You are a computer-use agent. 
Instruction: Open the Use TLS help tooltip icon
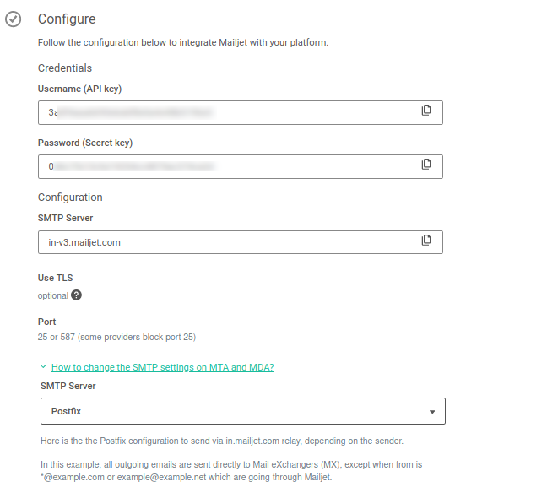pyautogui.click(x=77, y=295)
